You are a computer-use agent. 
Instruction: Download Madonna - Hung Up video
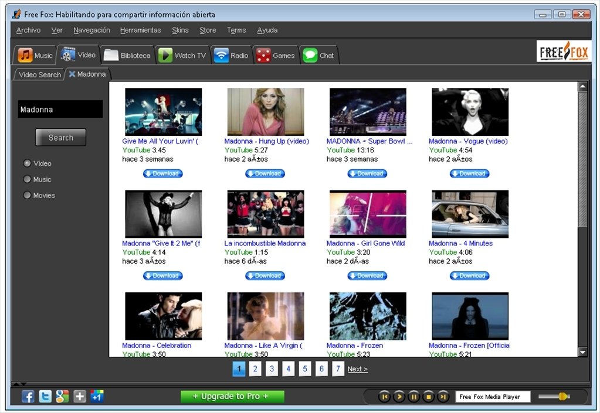pos(265,173)
